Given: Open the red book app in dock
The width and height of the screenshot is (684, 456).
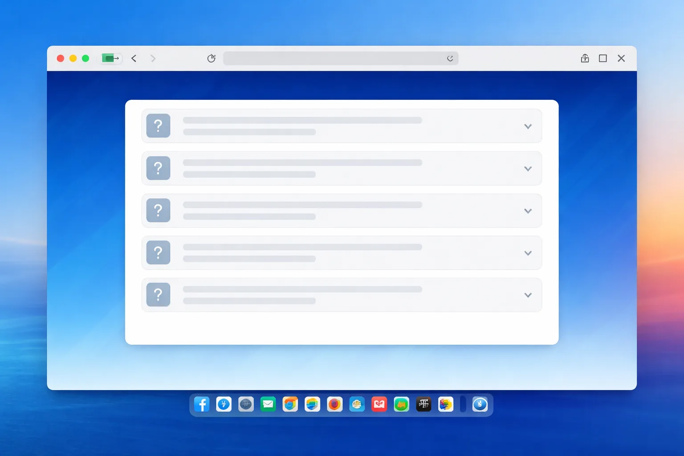Looking at the screenshot, I should (379, 404).
